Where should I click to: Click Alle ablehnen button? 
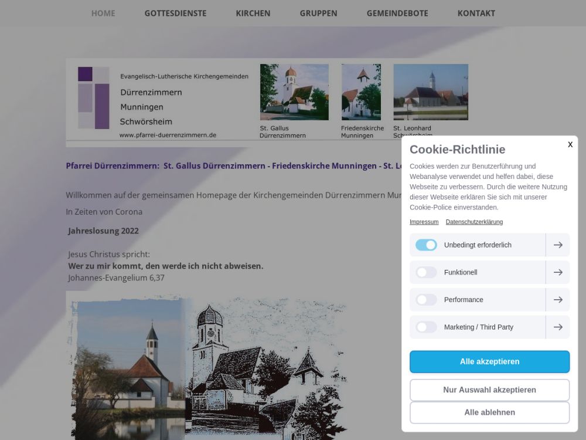pyautogui.click(x=489, y=412)
